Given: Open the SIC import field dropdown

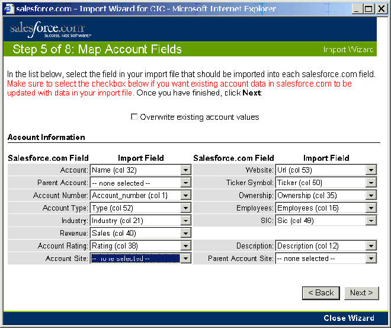Looking at the screenshot, I should coord(326,221).
